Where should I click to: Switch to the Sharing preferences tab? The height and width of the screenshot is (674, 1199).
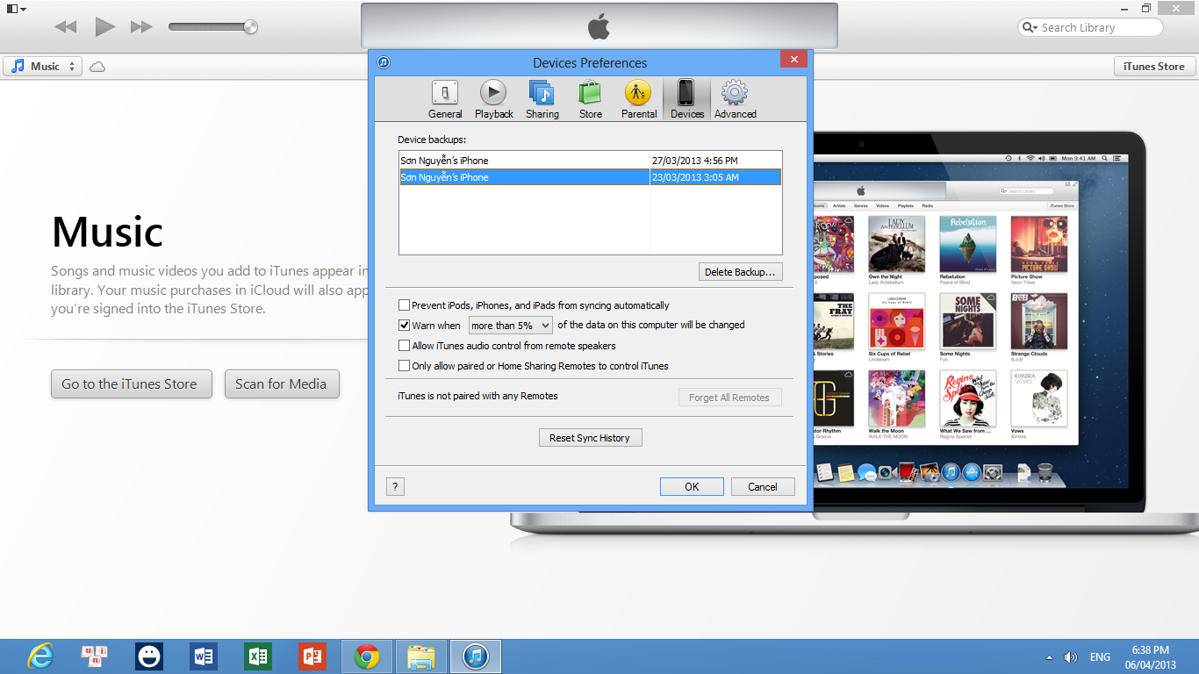[x=542, y=99]
